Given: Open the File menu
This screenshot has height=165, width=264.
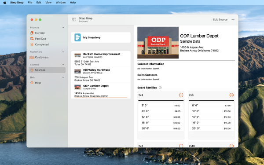Looking at the screenshot, I should [30, 2].
